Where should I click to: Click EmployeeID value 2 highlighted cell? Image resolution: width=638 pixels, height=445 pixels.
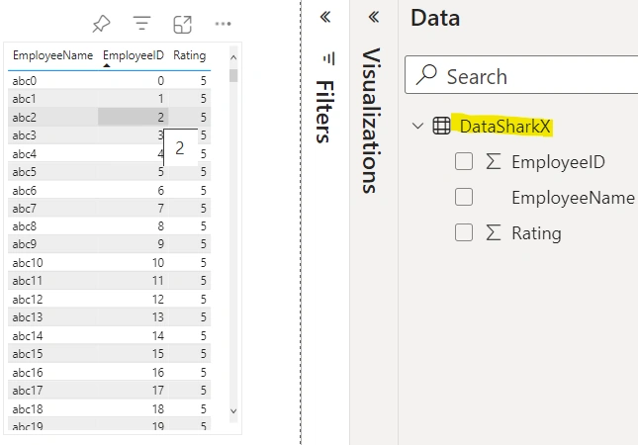134,117
